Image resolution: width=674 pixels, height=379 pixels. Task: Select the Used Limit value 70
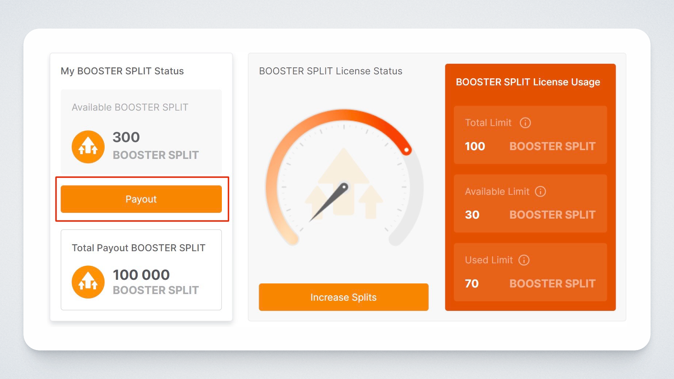click(472, 284)
